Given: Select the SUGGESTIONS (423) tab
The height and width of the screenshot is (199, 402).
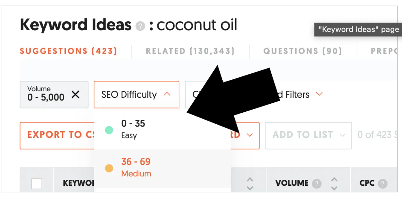Looking at the screenshot, I should (69, 51).
